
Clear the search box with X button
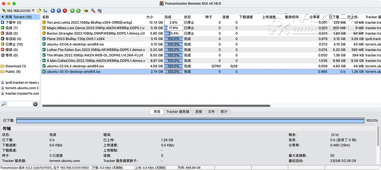coord(35,104)
